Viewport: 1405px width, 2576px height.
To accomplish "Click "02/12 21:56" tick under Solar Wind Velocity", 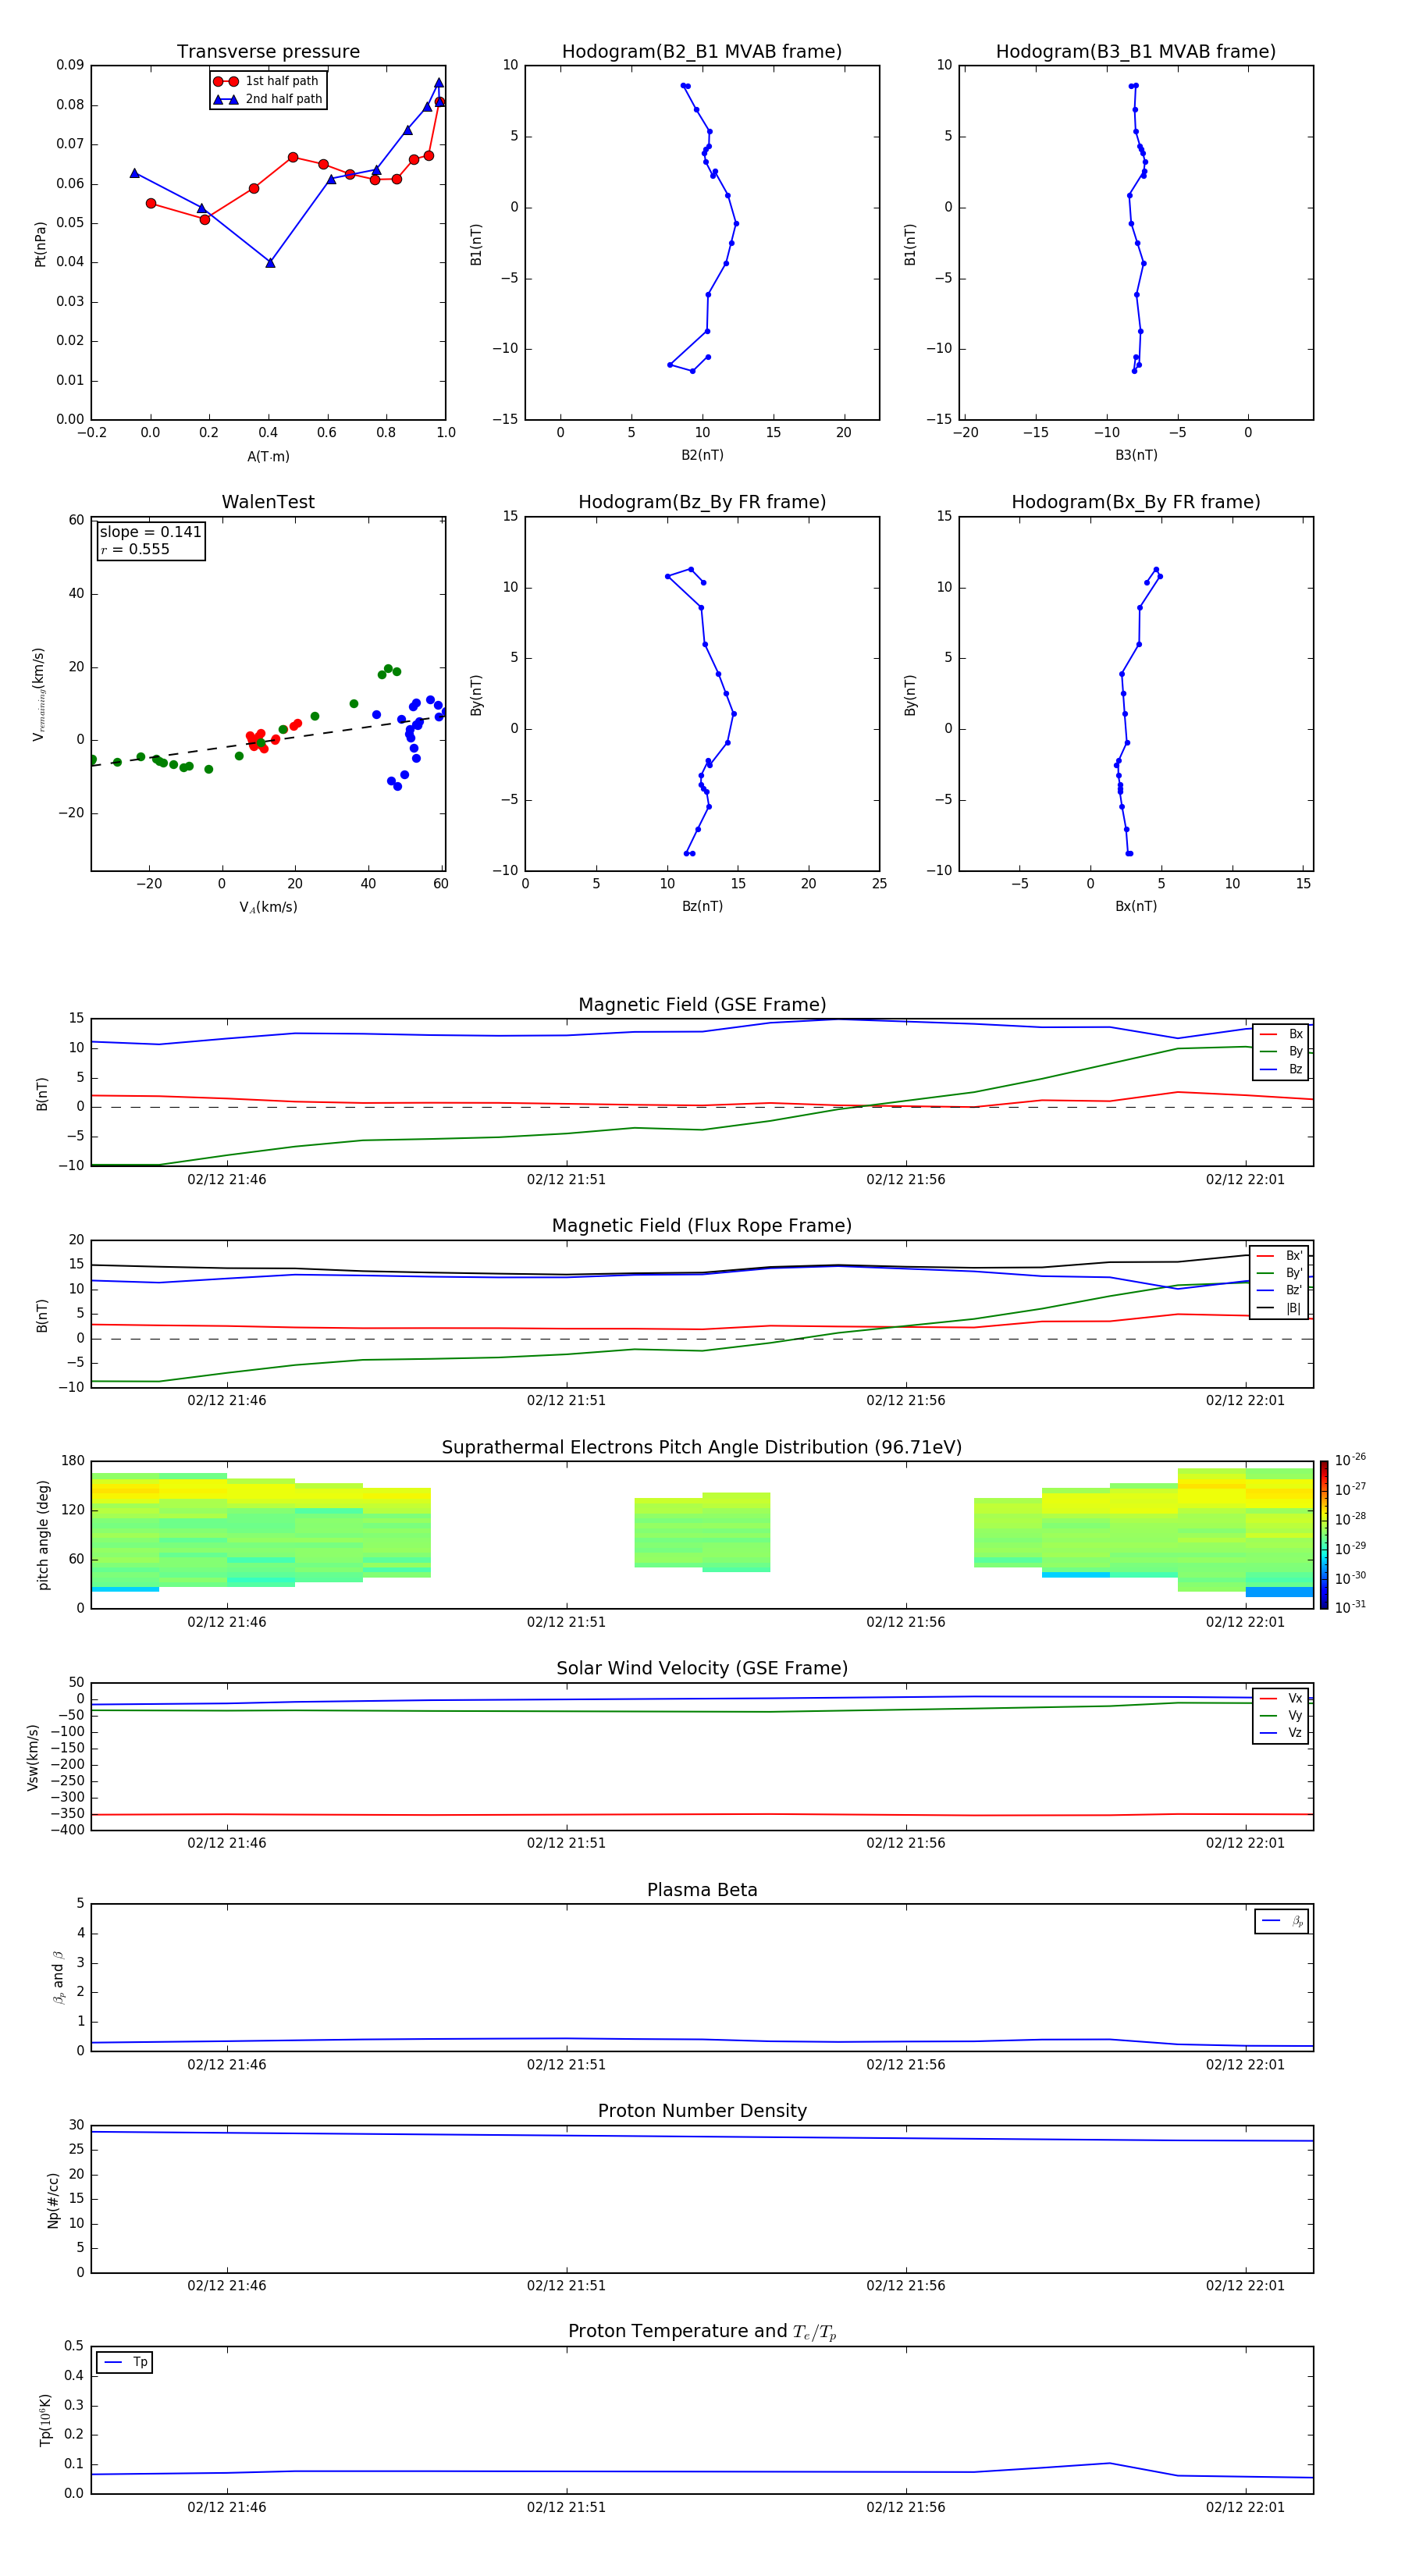I will (906, 1843).
